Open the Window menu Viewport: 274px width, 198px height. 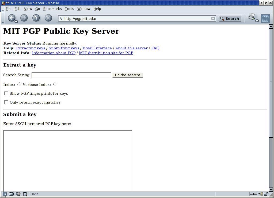[x=84, y=9]
